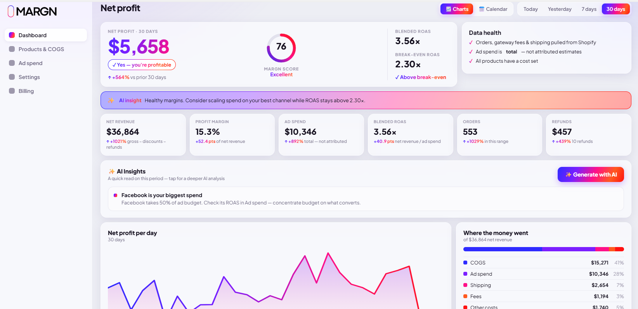Screen dimensions: 638x309
Task: Click the Dashboard sidebar icon
Action: [x=12, y=35]
